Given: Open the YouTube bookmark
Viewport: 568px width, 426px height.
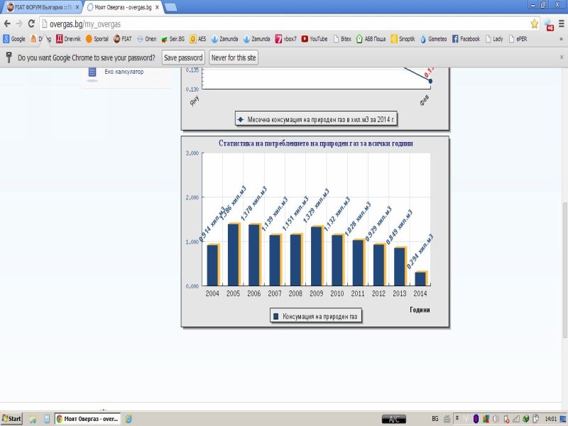Looking at the screenshot, I should pyautogui.click(x=313, y=39).
